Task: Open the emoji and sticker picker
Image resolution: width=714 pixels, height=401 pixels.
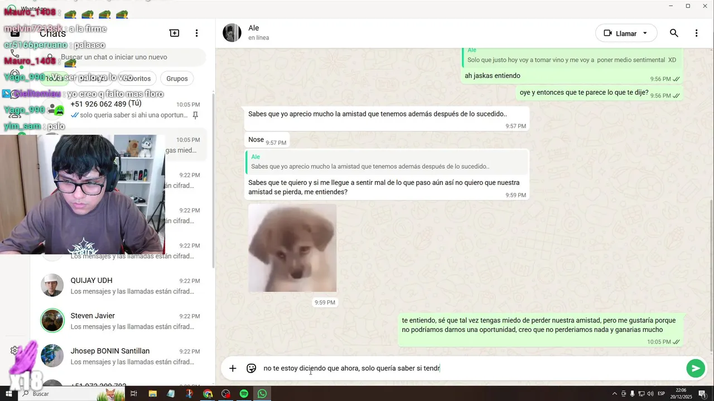Action: 252,368
